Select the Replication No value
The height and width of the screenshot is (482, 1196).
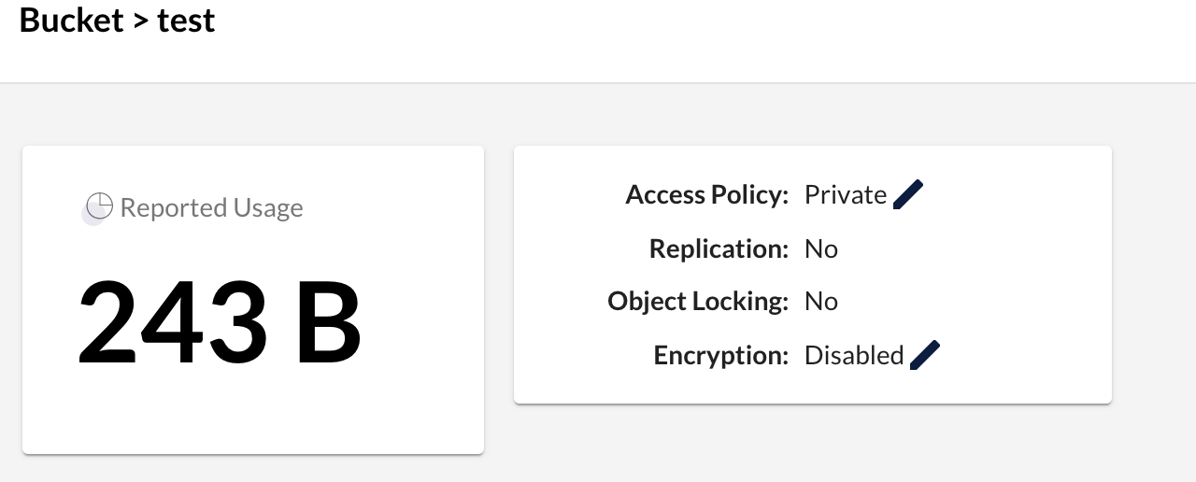(821, 248)
